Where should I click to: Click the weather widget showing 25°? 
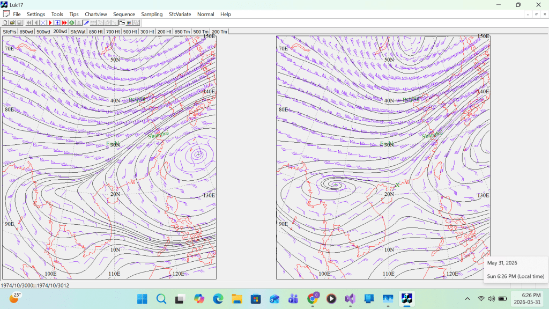pos(14,298)
